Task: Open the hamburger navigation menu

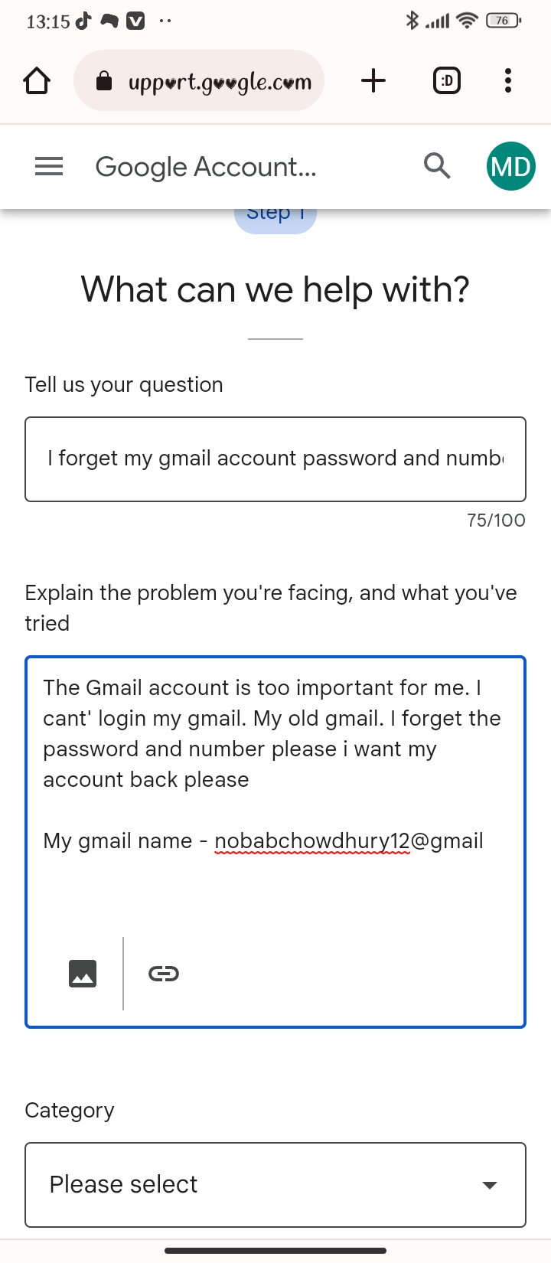Action: pos(49,166)
